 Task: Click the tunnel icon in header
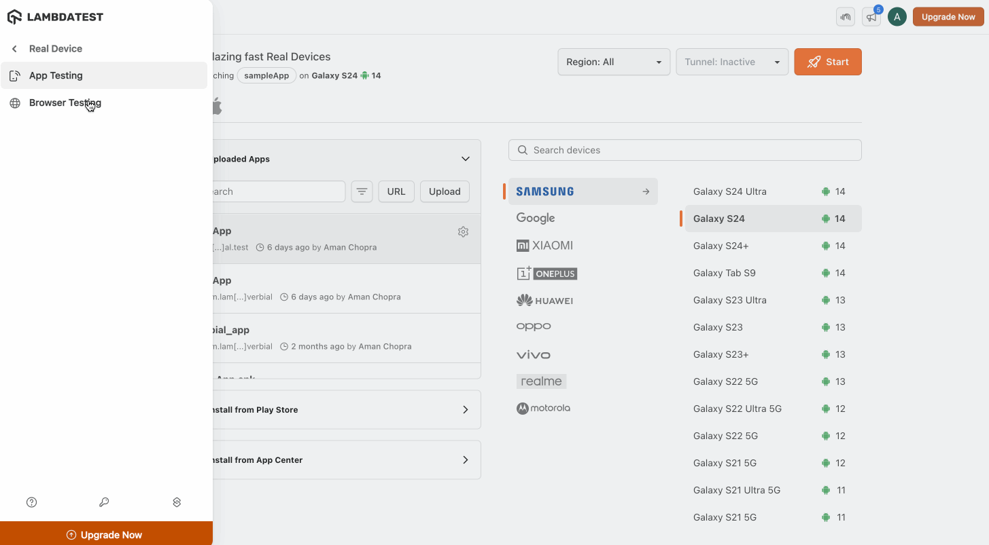(846, 17)
